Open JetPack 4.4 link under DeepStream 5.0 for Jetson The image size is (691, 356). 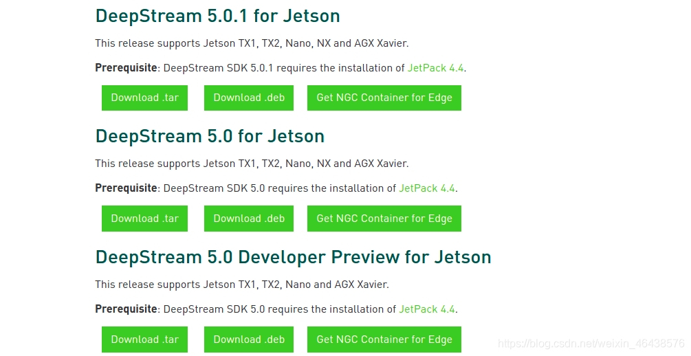click(x=427, y=188)
